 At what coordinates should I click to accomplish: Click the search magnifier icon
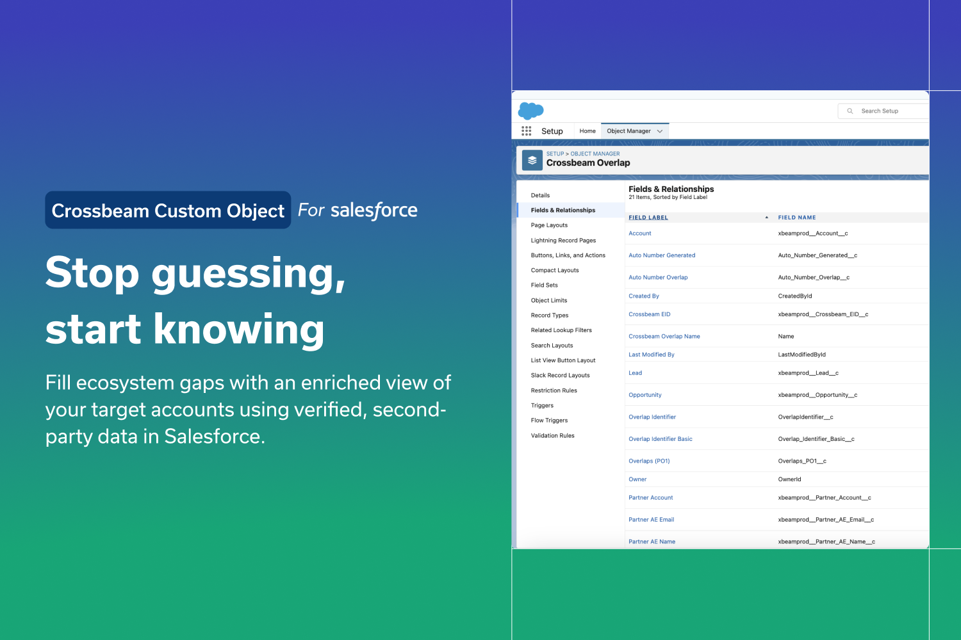850,111
